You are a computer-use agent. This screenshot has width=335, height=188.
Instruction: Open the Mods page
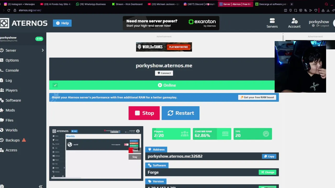pos(10,110)
